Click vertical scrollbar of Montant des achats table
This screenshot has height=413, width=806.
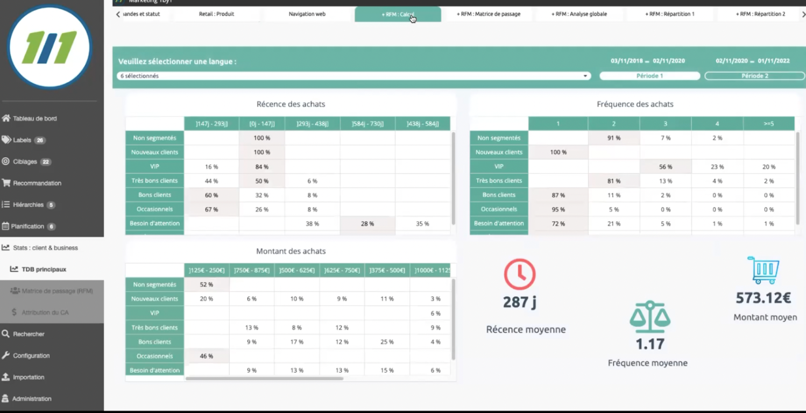(454, 319)
